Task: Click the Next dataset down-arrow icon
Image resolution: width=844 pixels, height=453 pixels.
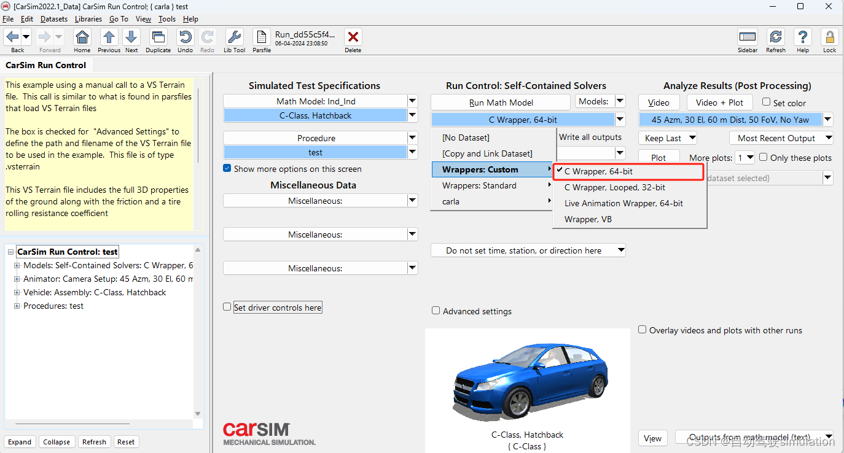Action: coord(131,37)
